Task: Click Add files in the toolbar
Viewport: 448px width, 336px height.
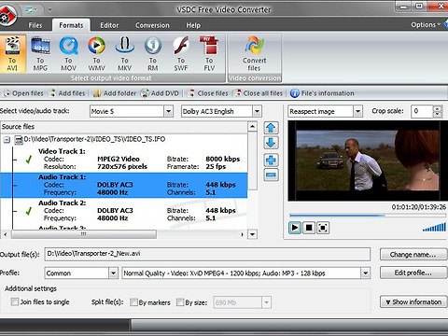Action: pyautogui.click(x=67, y=93)
